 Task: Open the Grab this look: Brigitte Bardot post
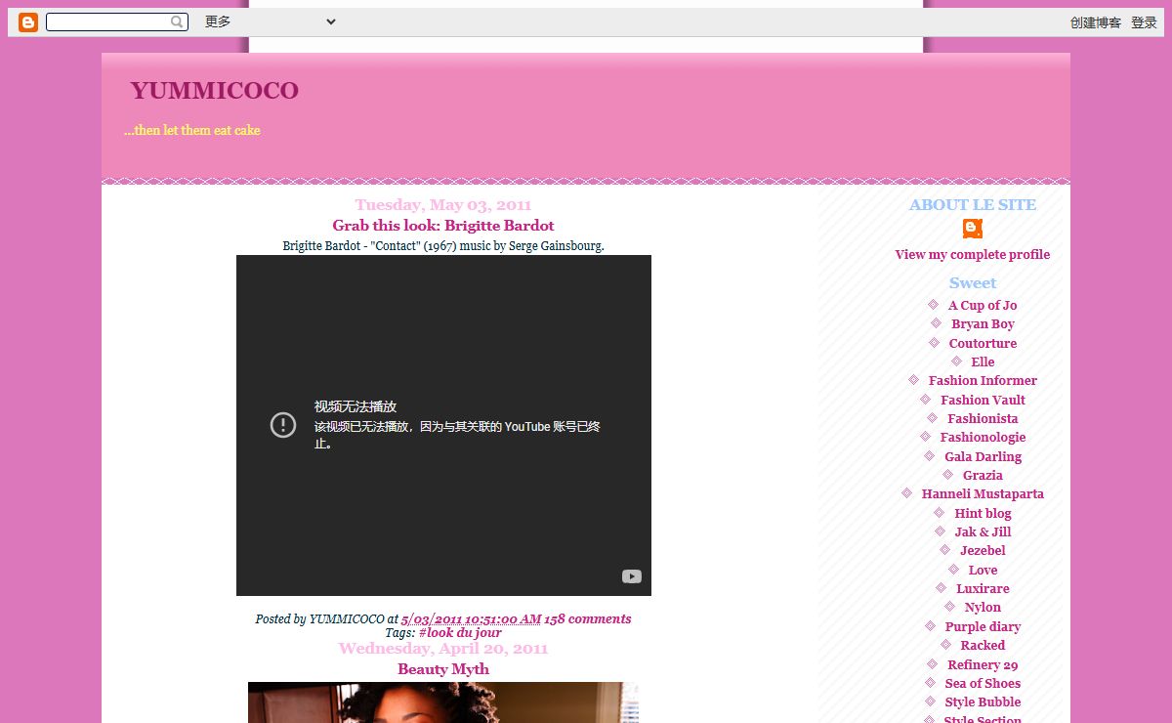pyautogui.click(x=443, y=225)
